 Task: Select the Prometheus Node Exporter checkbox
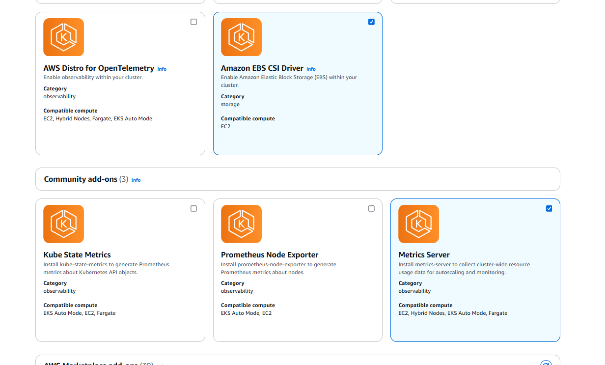[x=371, y=208]
